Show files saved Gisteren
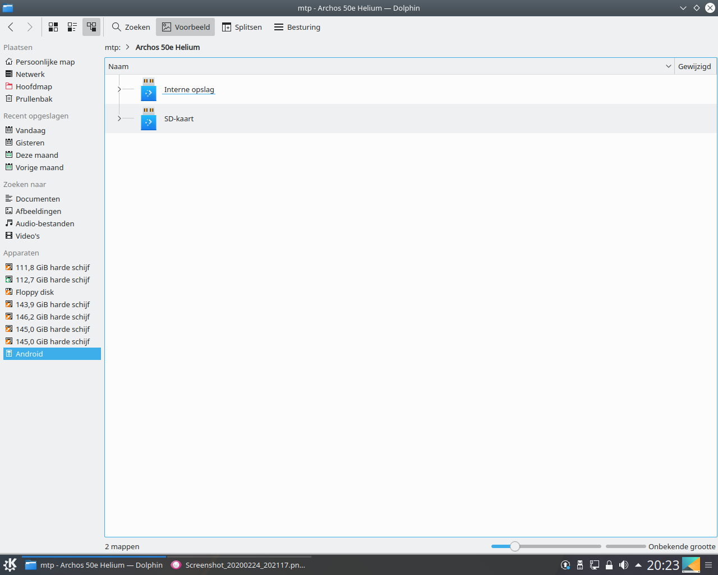The height and width of the screenshot is (575, 718). [x=52, y=143]
